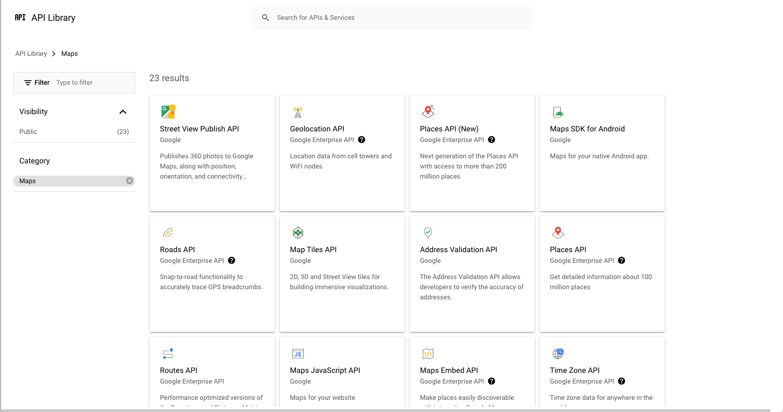Open Geolocation API title

tap(317, 129)
